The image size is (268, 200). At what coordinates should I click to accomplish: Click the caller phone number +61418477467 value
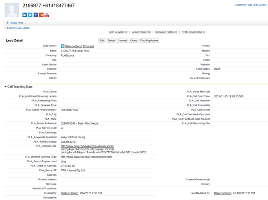click(69, 110)
